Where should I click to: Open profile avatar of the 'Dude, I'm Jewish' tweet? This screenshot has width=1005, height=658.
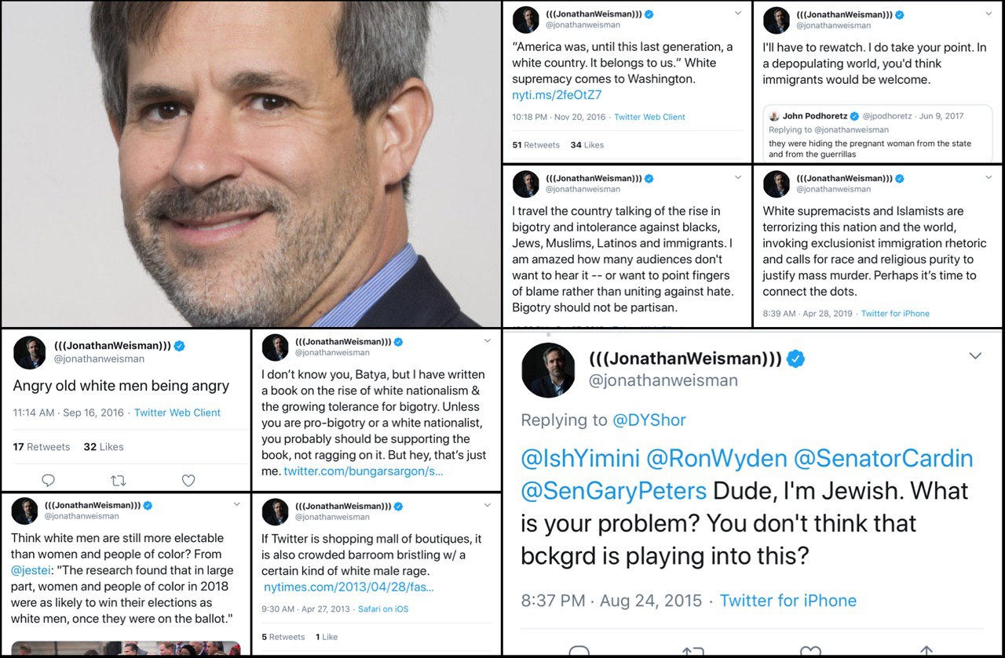(x=548, y=369)
